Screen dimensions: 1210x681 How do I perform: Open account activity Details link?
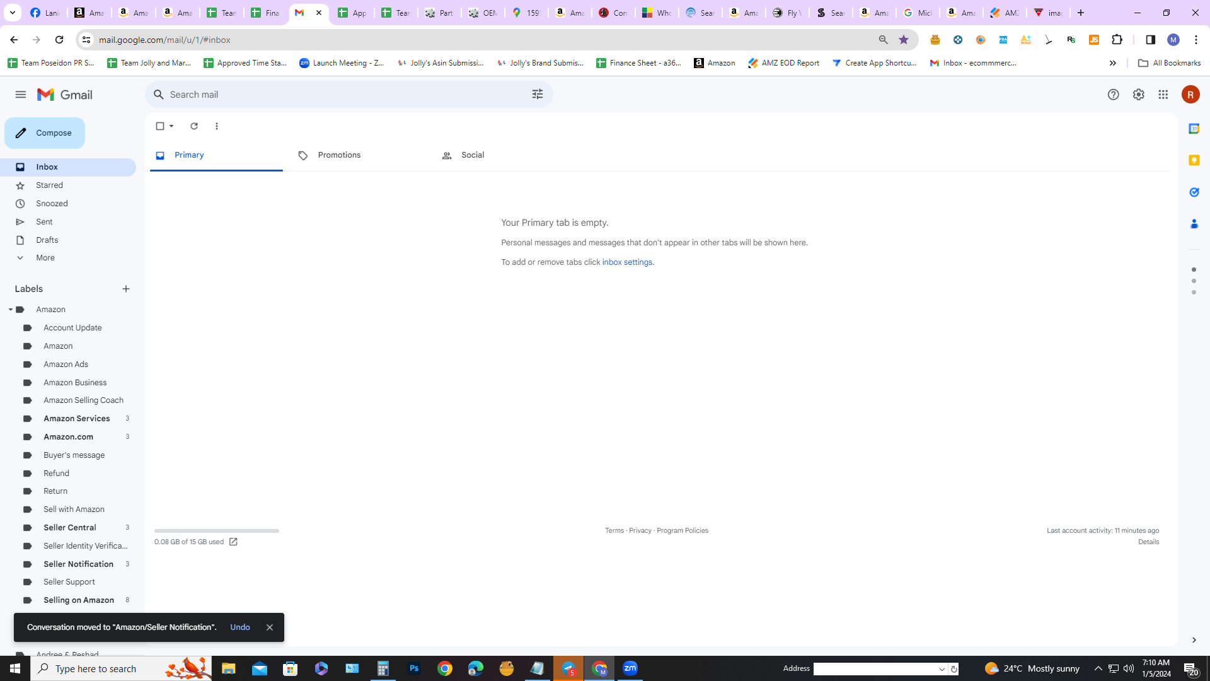[x=1149, y=542]
